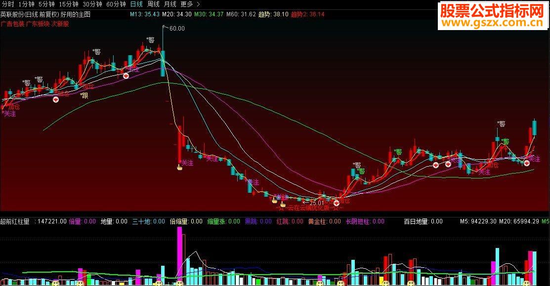
Task: Click the 英联股份 stock title label
Action: pyautogui.click(x=11, y=14)
